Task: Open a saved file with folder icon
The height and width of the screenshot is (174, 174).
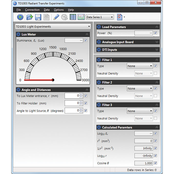Action: 30,17
